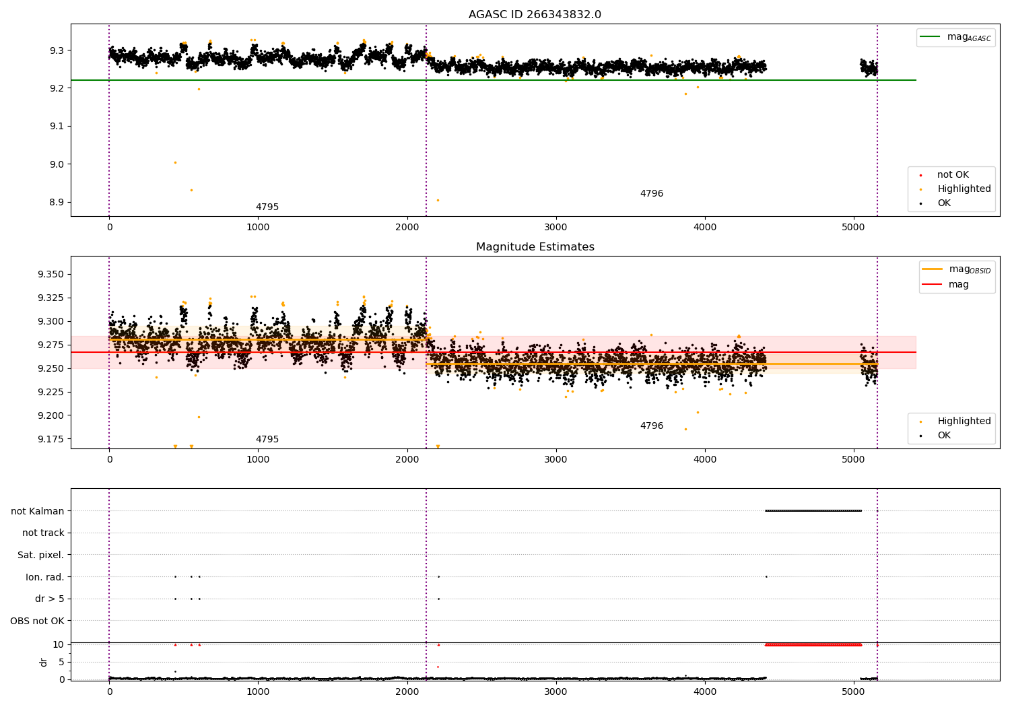
Task: Click x-axis tick '3000' under the bottom flags plot
Action: tap(555, 692)
